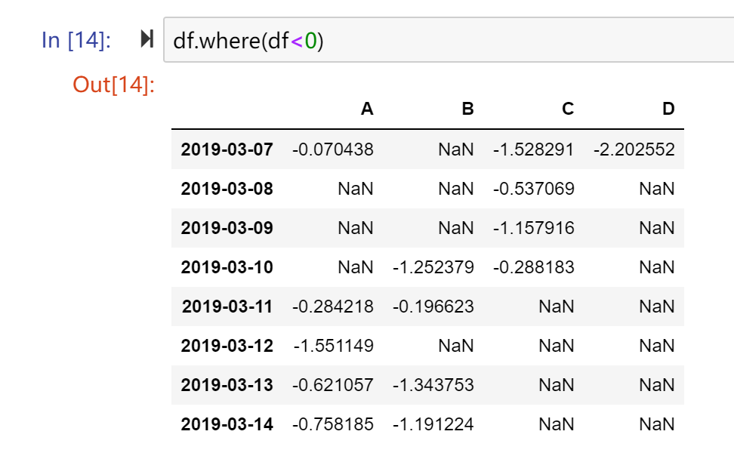734x456 pixels.
Task: Click column header B
Action: [467, 109]
